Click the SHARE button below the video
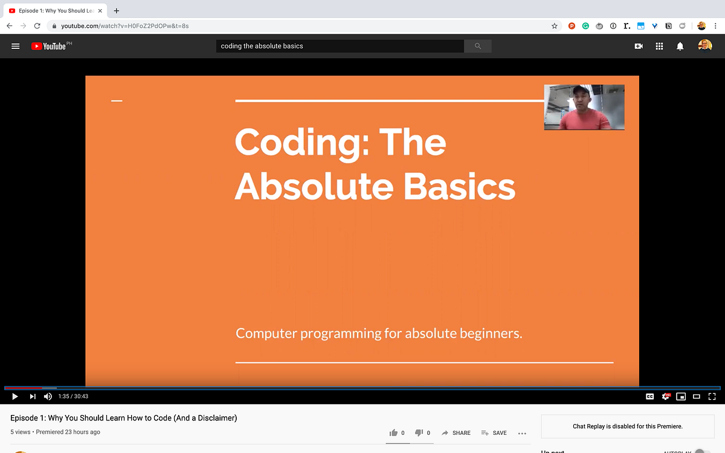 [x=456, y=432]
